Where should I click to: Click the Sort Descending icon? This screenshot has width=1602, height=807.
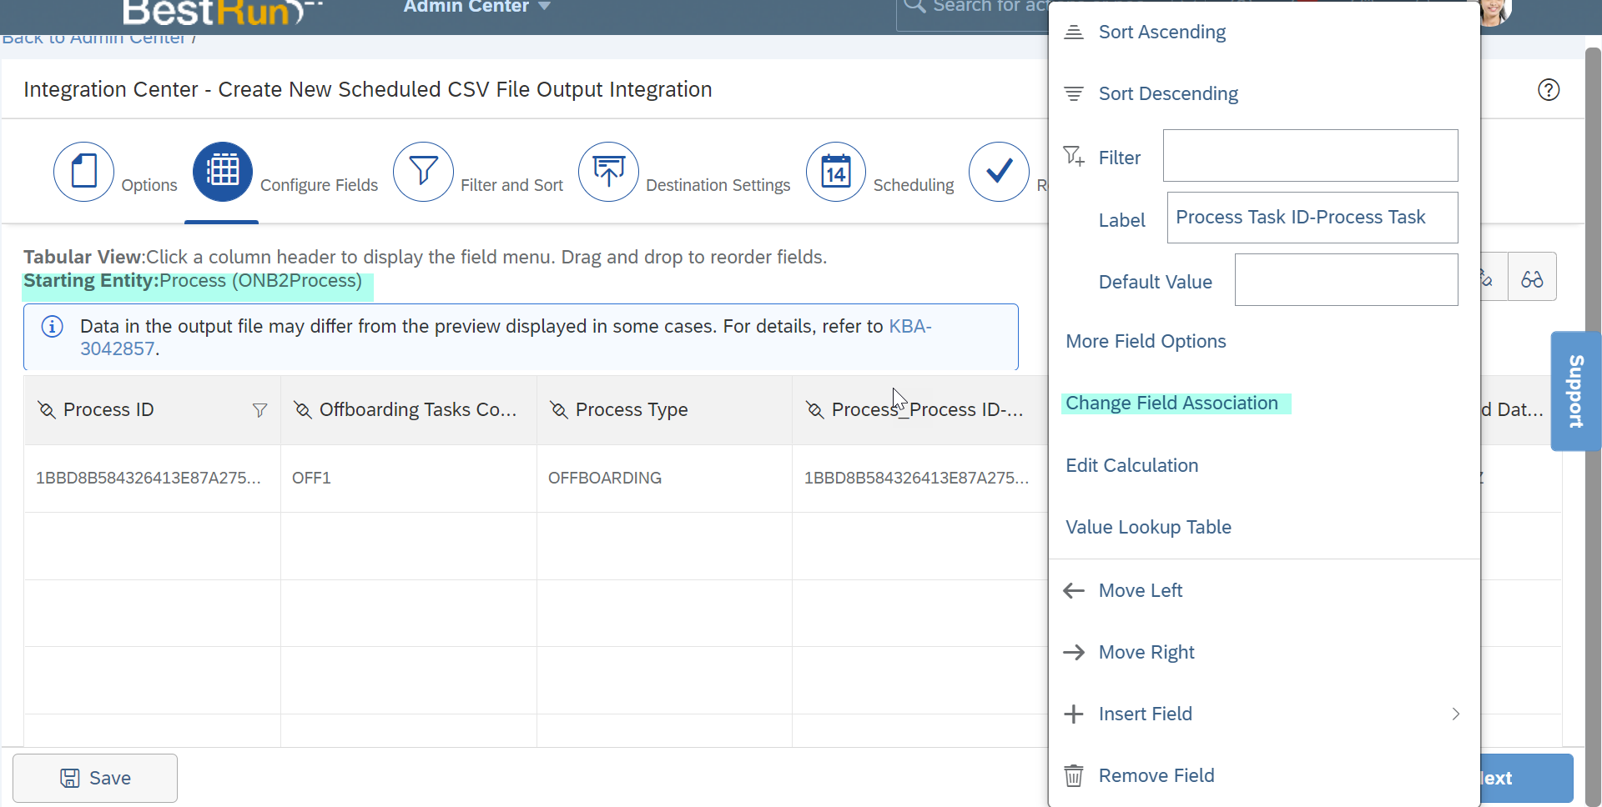(x=1074, y=94)
